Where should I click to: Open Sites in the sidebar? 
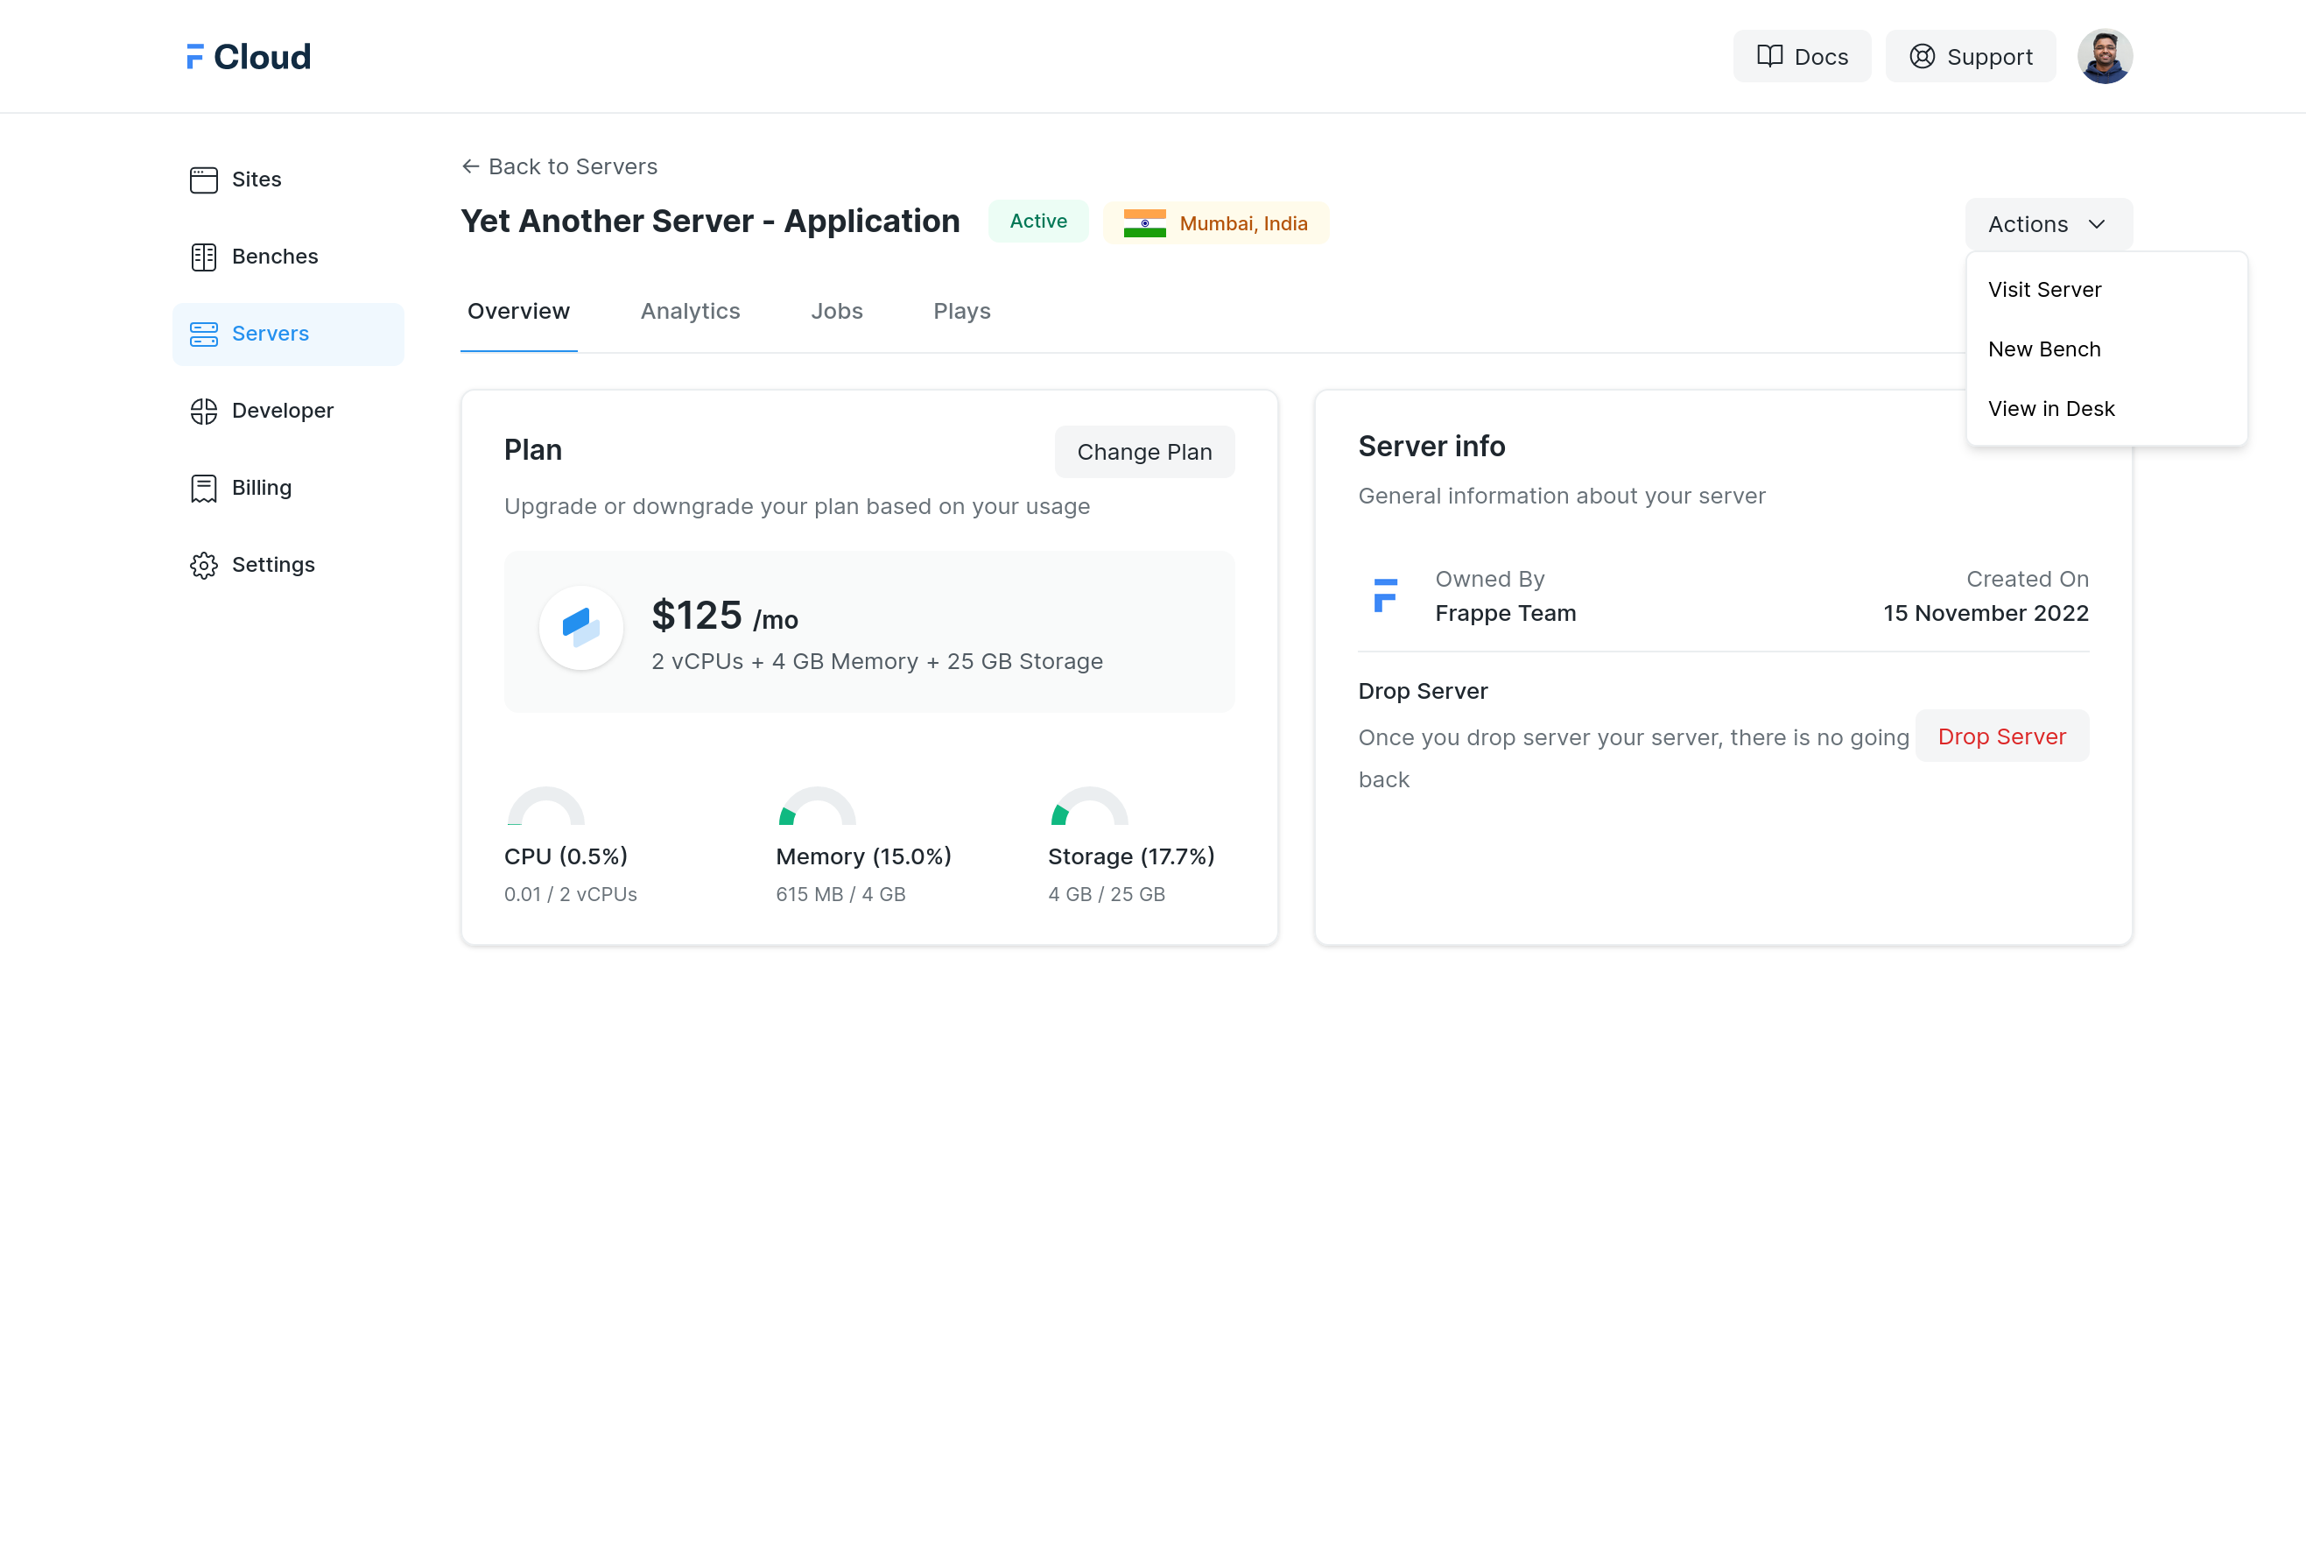click(287, 179)
